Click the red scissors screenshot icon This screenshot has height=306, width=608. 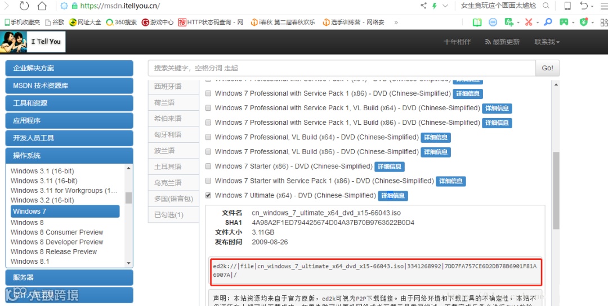(x=529, y=22)
